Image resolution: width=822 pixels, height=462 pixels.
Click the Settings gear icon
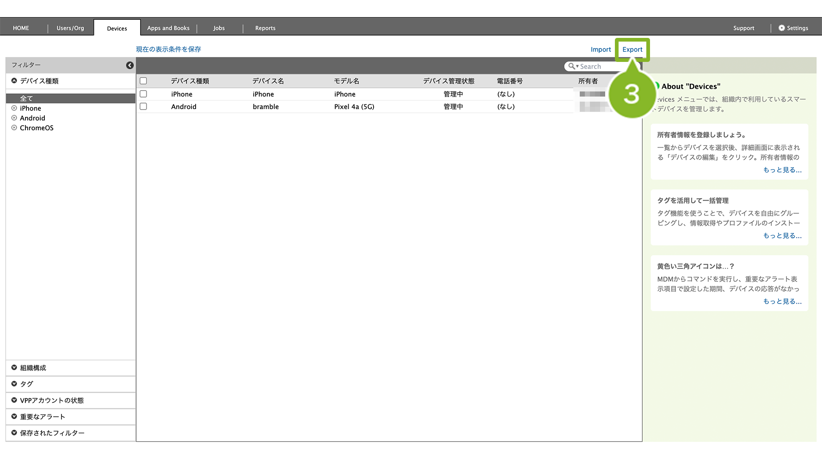point(781,28)
